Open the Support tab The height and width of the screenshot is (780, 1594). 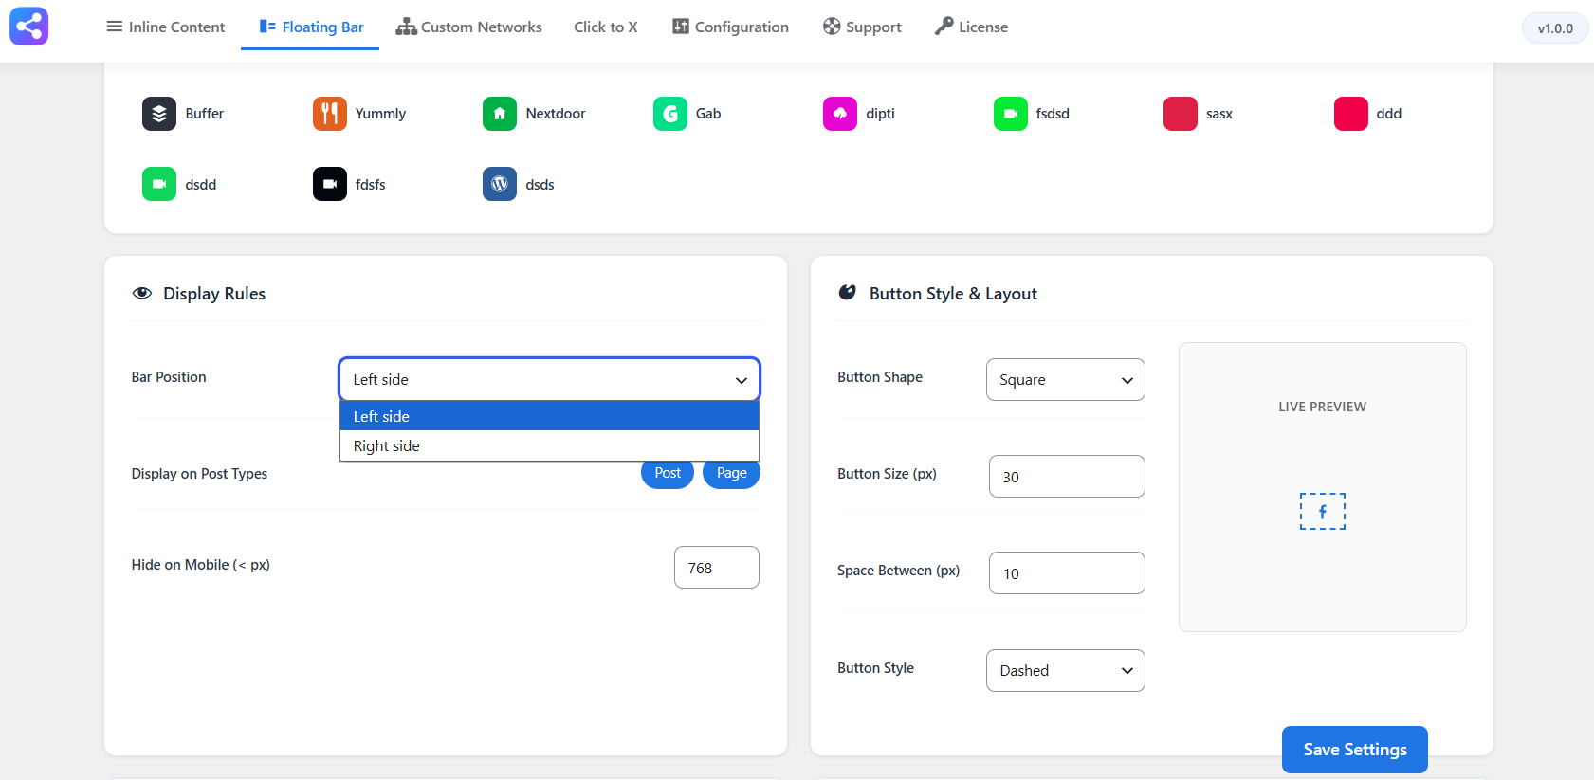point(862,27)
